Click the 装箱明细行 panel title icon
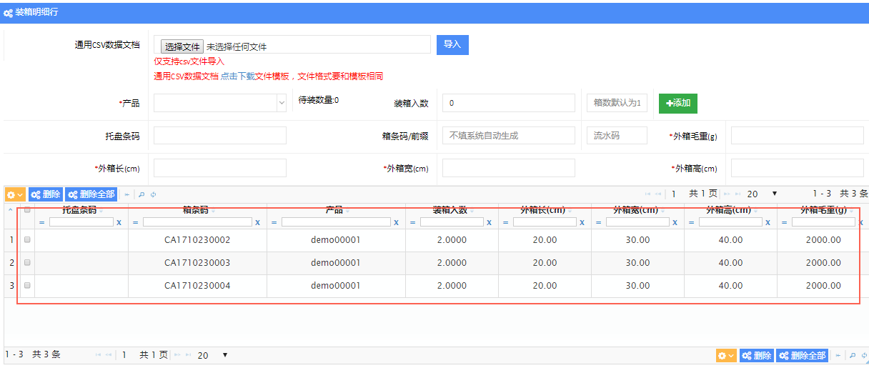Image resolution: width=869 pixels, height=368 pixels. (x=8, y=12)
